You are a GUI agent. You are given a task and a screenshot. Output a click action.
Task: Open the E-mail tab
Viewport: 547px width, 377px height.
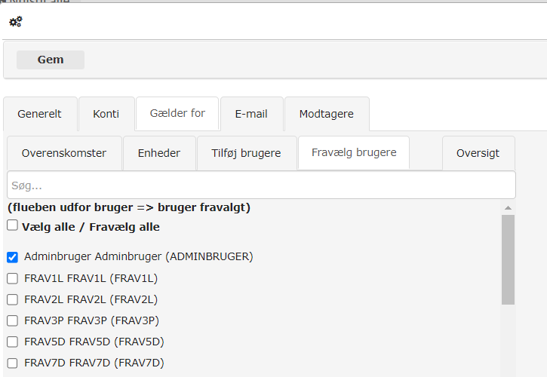click(251, 114)
